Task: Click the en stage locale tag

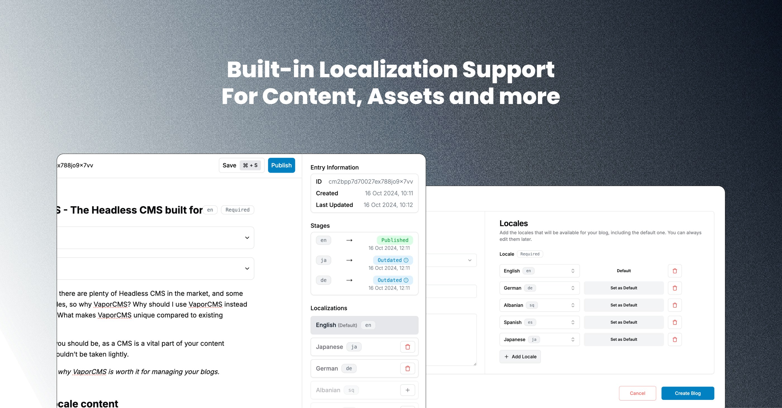Action: coord(323,240)
